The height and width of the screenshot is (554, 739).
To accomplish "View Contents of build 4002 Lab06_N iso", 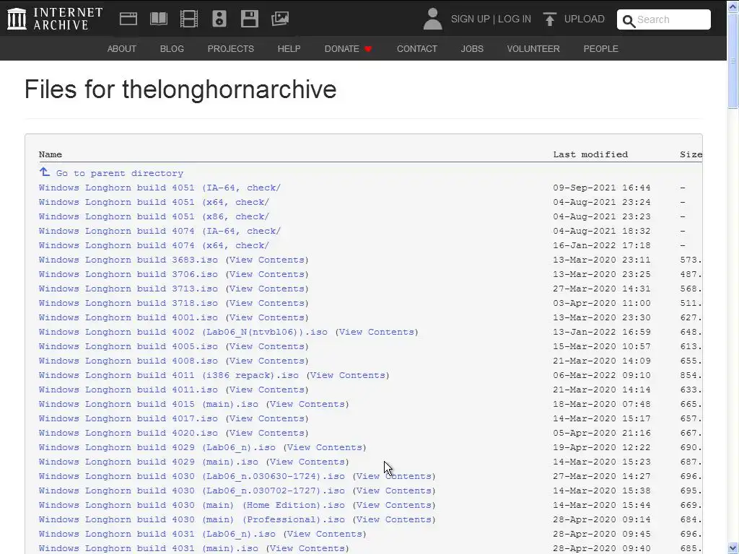I will (x=377, y=332).
